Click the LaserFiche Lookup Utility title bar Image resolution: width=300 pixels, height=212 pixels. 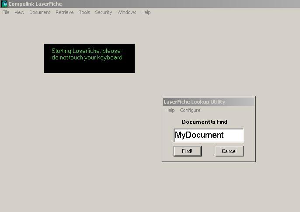pos(209,102)
